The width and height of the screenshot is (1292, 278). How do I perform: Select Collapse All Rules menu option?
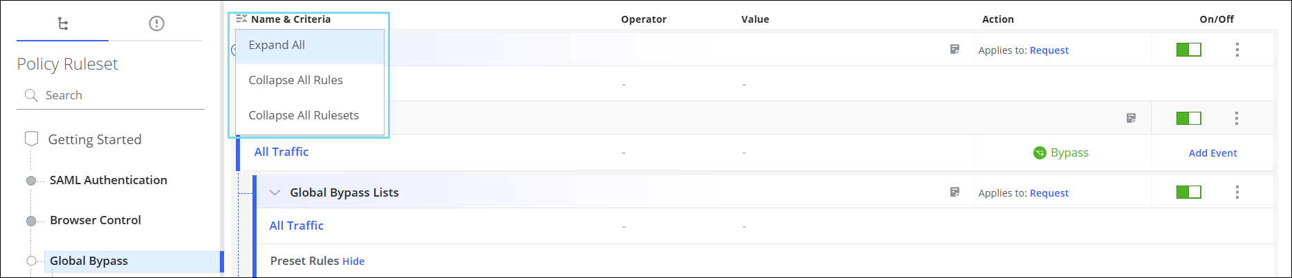coord(295,81)
